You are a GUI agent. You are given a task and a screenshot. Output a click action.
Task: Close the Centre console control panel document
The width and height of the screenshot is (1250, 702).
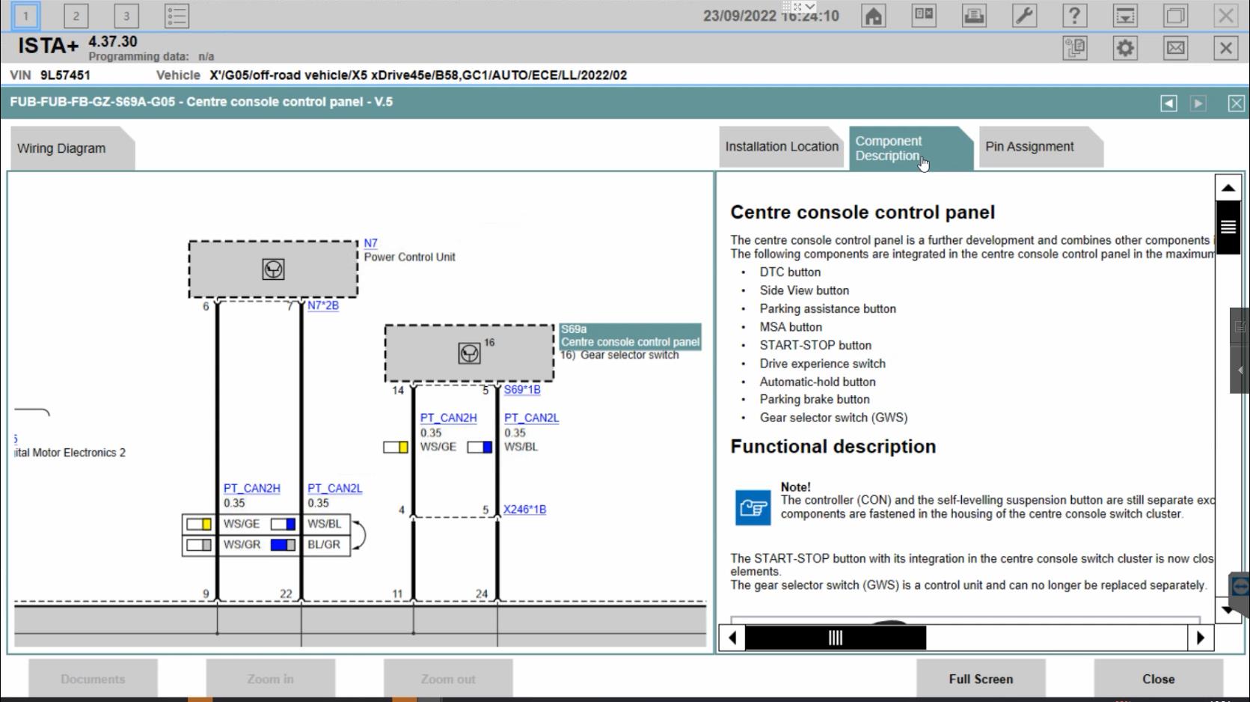point(1237,103)
